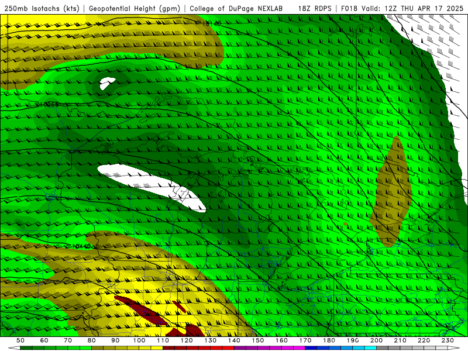This screenshot has height=351, width=468.
Task: Click the dark gray swatch right of 200
Action: (x=383, y=348)
